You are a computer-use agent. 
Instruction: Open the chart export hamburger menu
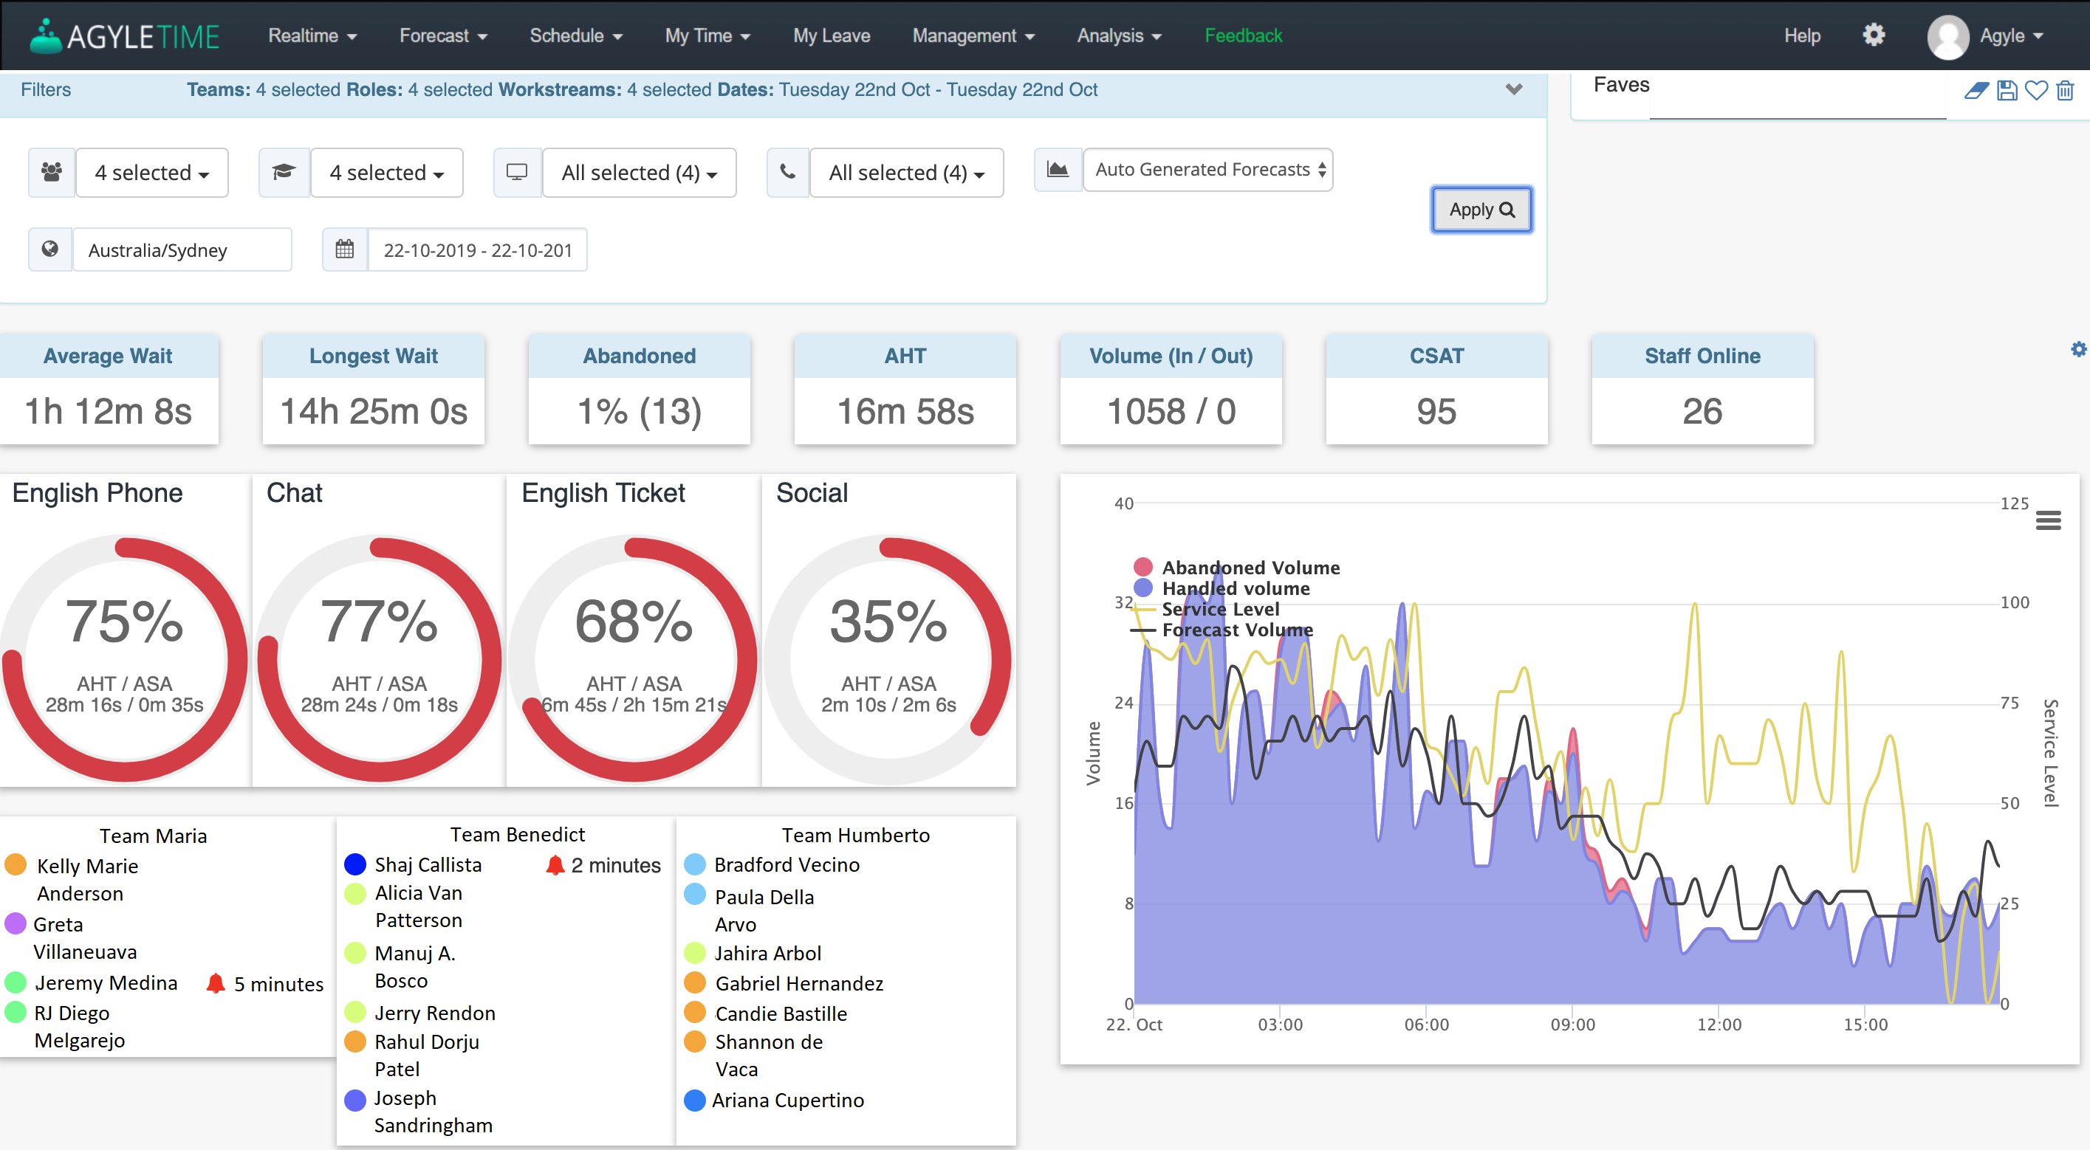click(2050, 520)
